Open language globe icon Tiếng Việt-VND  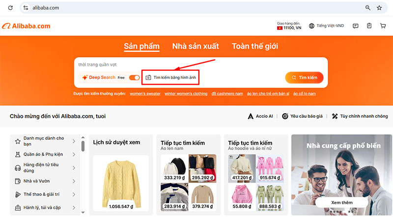click(311, 26)
